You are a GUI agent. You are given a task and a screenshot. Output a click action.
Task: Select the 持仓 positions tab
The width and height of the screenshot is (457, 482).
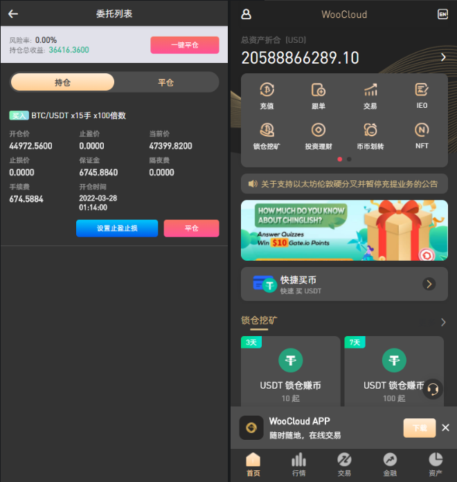[62, 82]
